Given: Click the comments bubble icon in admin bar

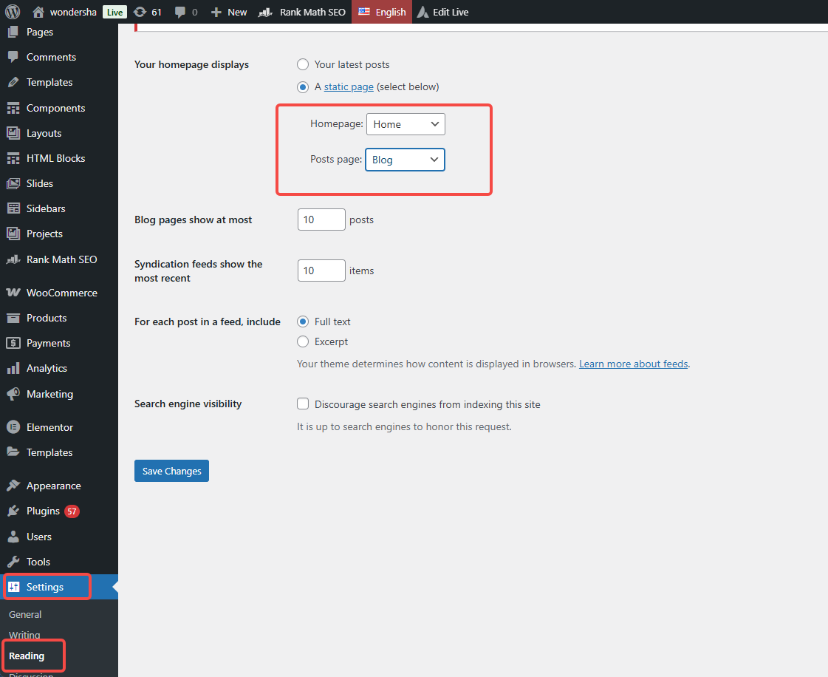Looking at the screenshot, I should click(180, 13).
